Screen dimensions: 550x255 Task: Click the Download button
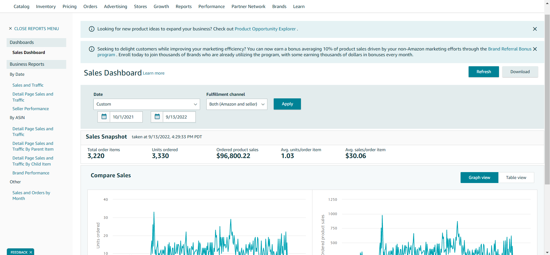(520, 72)
